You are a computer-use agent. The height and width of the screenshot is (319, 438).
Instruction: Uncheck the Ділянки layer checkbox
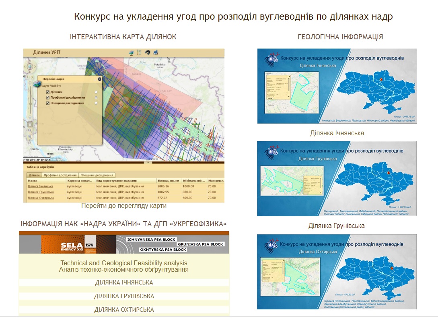click(48, 92)
